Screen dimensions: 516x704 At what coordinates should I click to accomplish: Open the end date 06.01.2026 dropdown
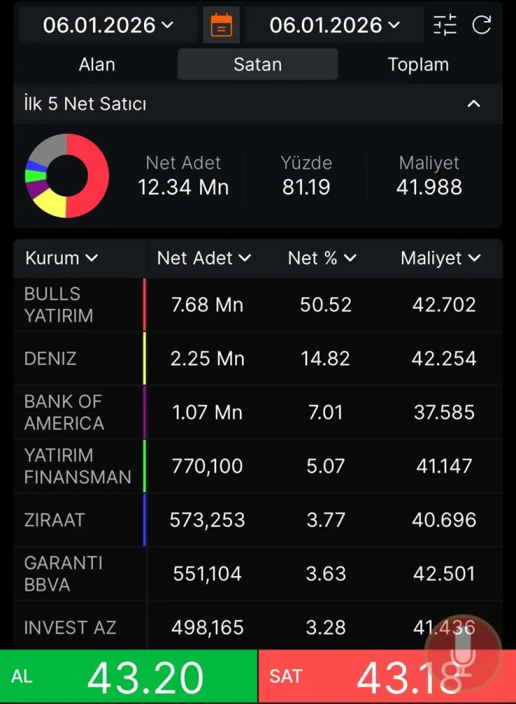tap(334, 25)
